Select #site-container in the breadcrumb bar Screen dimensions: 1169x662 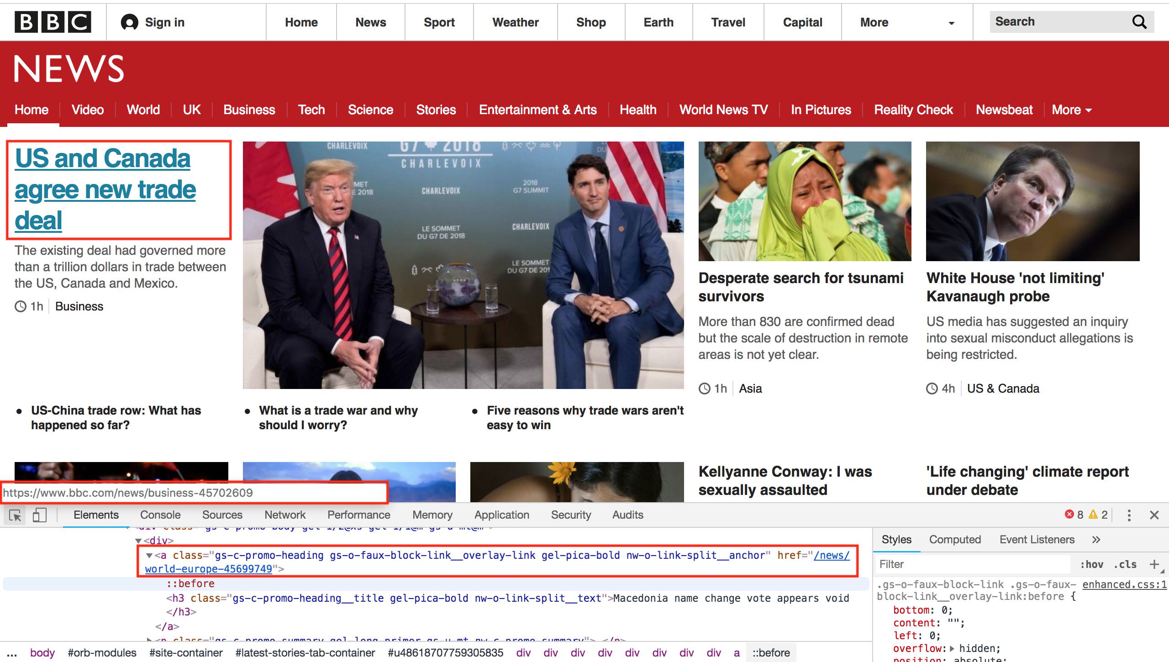[x=186, y=653]
